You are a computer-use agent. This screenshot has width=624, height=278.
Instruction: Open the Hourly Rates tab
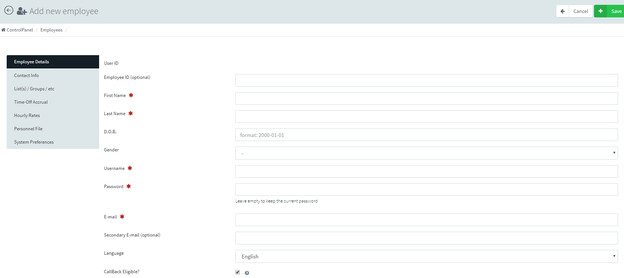[x=53, y=115]
